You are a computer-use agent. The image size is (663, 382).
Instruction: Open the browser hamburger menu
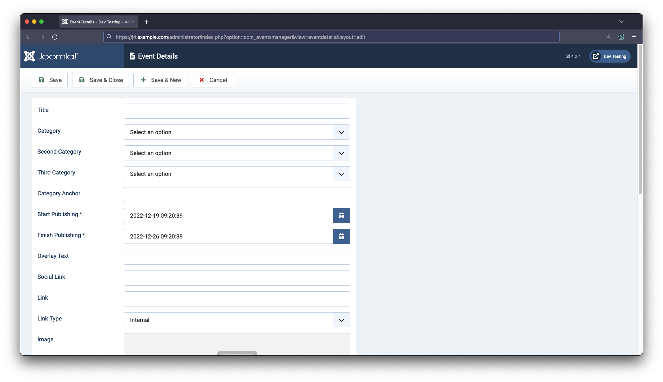pos(634,37)
